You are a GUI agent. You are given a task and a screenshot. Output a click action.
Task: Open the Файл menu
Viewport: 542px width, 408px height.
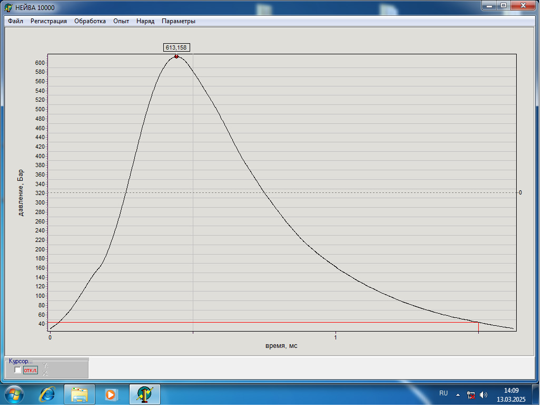tap(15, 21)
